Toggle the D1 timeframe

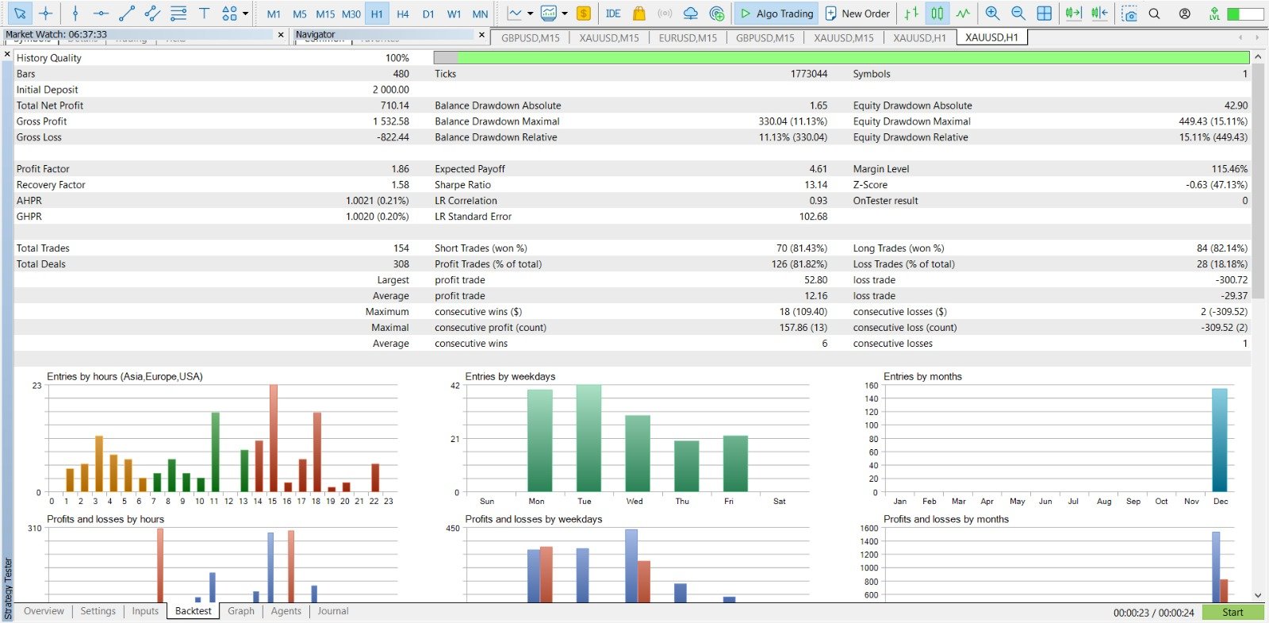[428, 14]
